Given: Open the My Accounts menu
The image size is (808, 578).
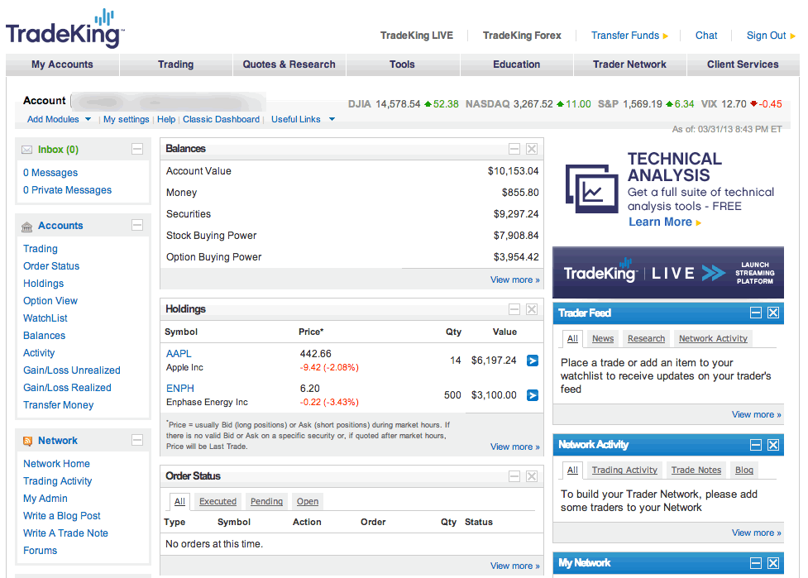Looking at the screenshot, I should coord(62,64).
